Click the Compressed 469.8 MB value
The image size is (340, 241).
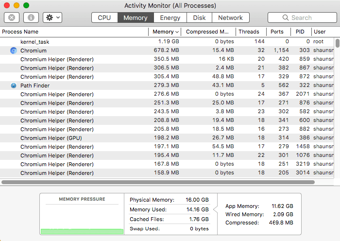pos(281,223)
